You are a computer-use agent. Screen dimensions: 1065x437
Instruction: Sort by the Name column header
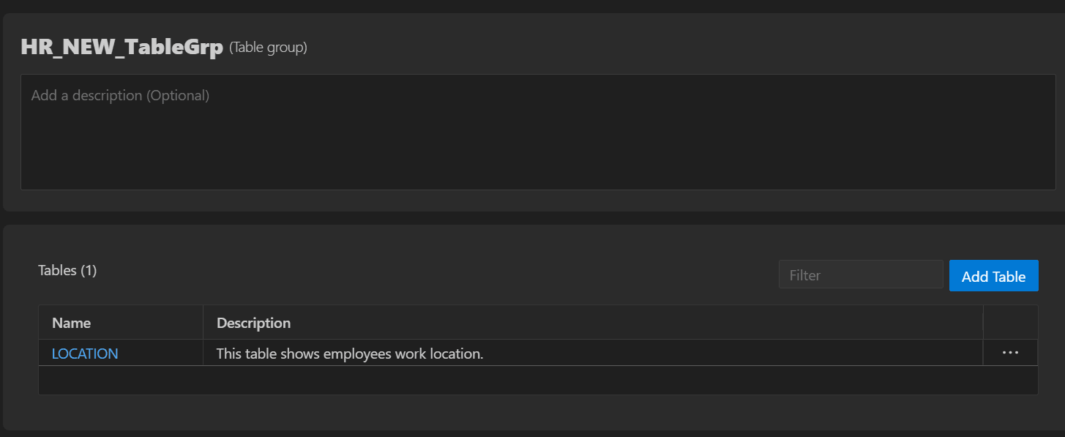pyautogui.click(x=72, y=323)
